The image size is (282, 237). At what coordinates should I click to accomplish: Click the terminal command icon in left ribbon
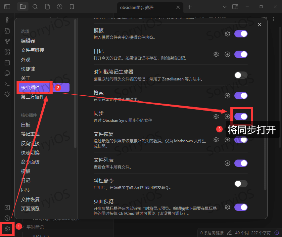coord(7,83)
